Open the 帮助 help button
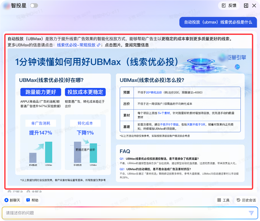Screen dimensions: 260x221 [x=32, y=200]
